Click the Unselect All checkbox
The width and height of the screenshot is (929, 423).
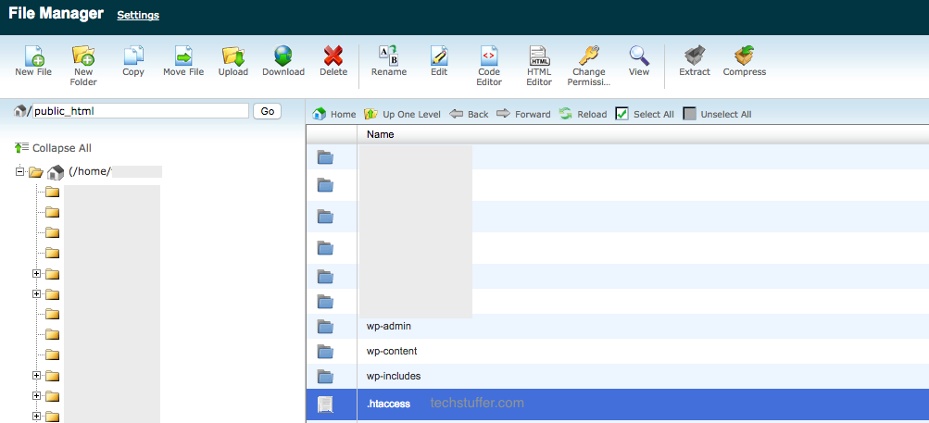[x=689, y=114]
